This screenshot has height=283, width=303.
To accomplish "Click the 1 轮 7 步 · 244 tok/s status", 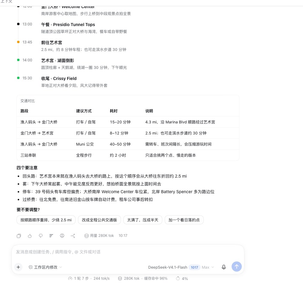I will [x=89, y=279].
